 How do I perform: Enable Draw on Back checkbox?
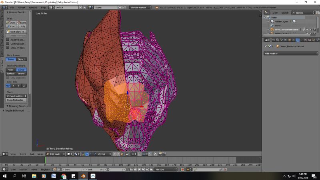pyautogui.click(x=8, y=48)
